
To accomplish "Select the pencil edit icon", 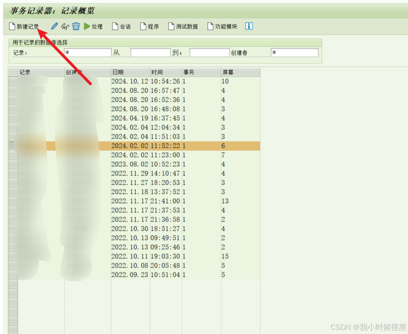I will point(54,26).
